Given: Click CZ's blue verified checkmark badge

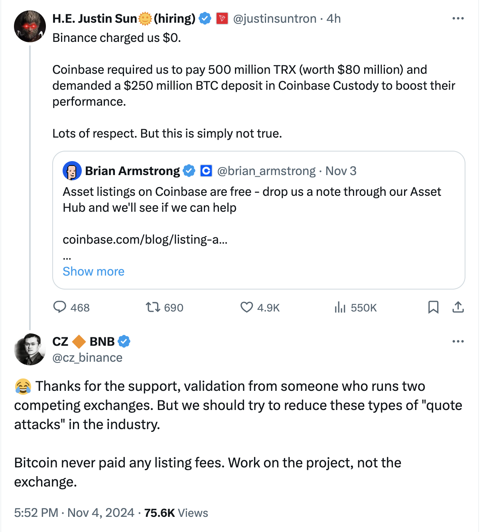Looking at the screenshot, I should [124, 341].
